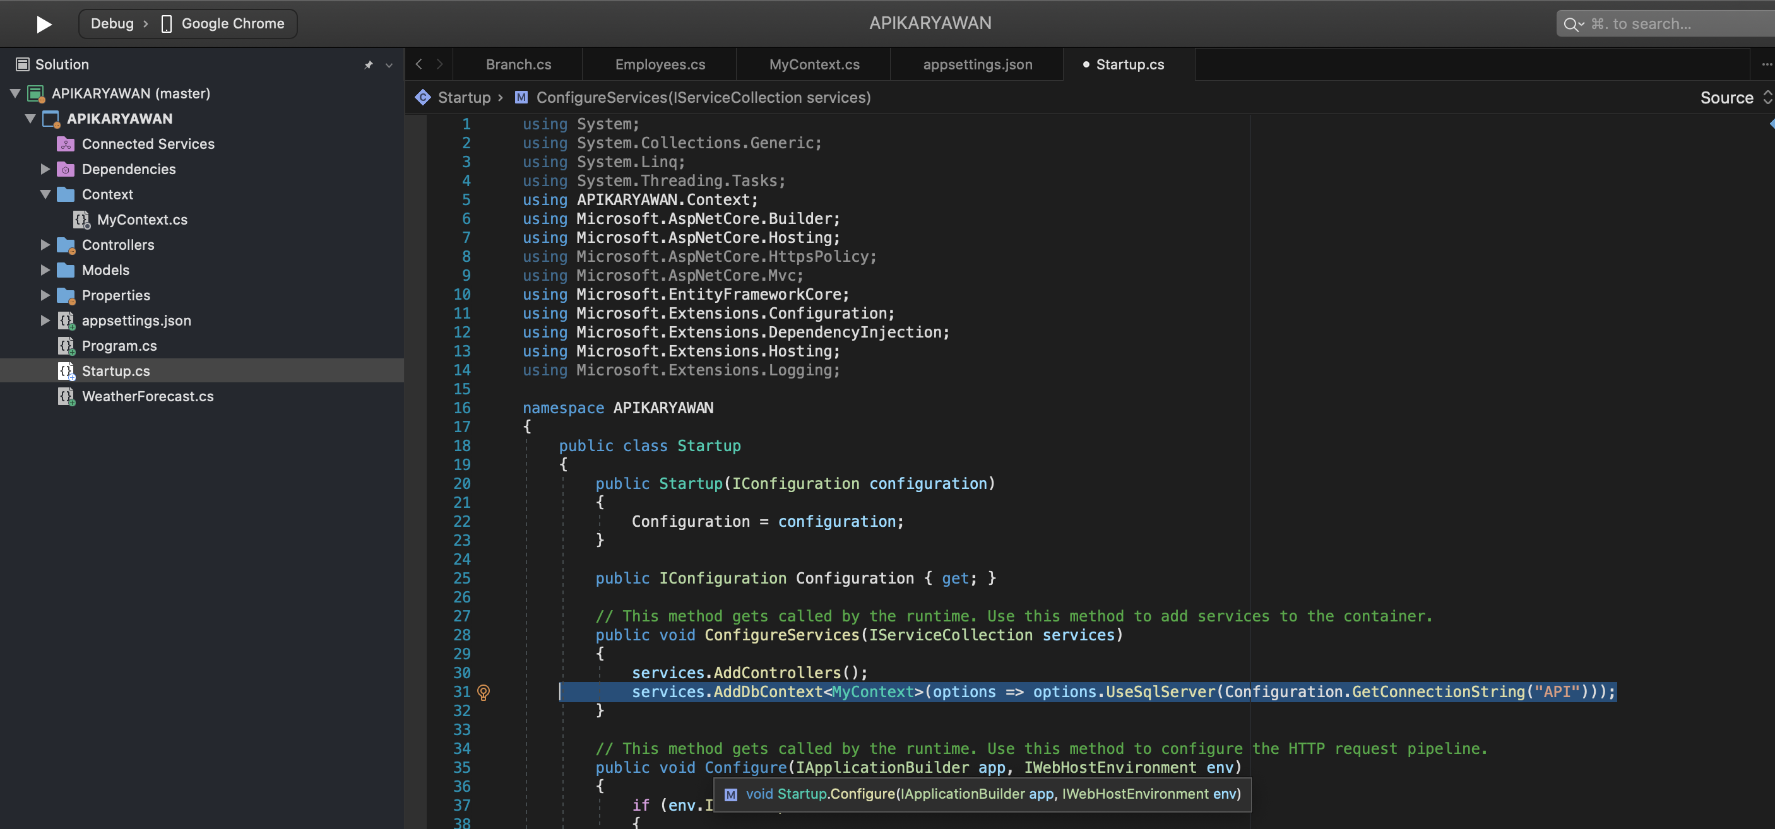Open Program.cs in the solution tree
Image resolution: width=1775 pixels, height=829 pixels.
(119, 346)
